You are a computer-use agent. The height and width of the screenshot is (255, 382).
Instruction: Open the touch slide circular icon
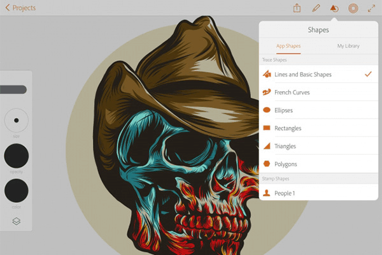pos(353,8)
